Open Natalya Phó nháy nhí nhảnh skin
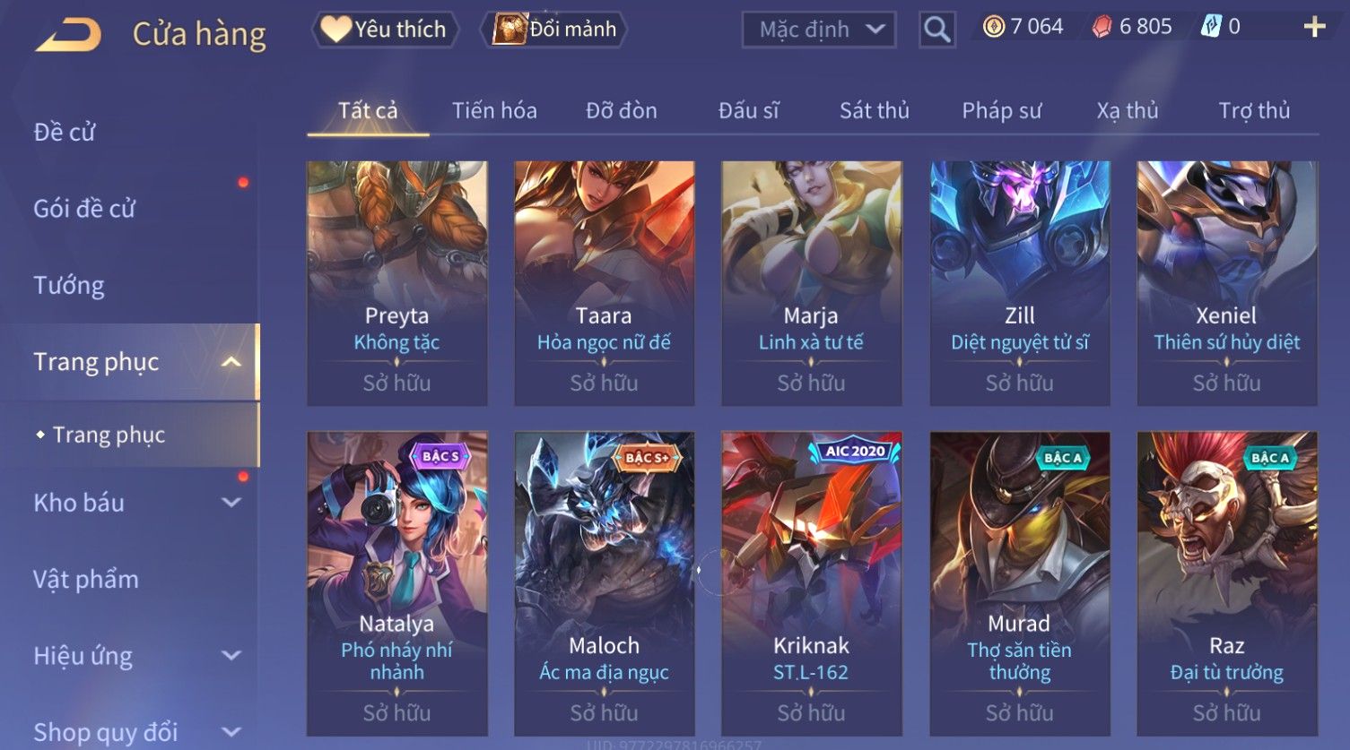This screenshot has width=1350, height=750. click(396, 583)
